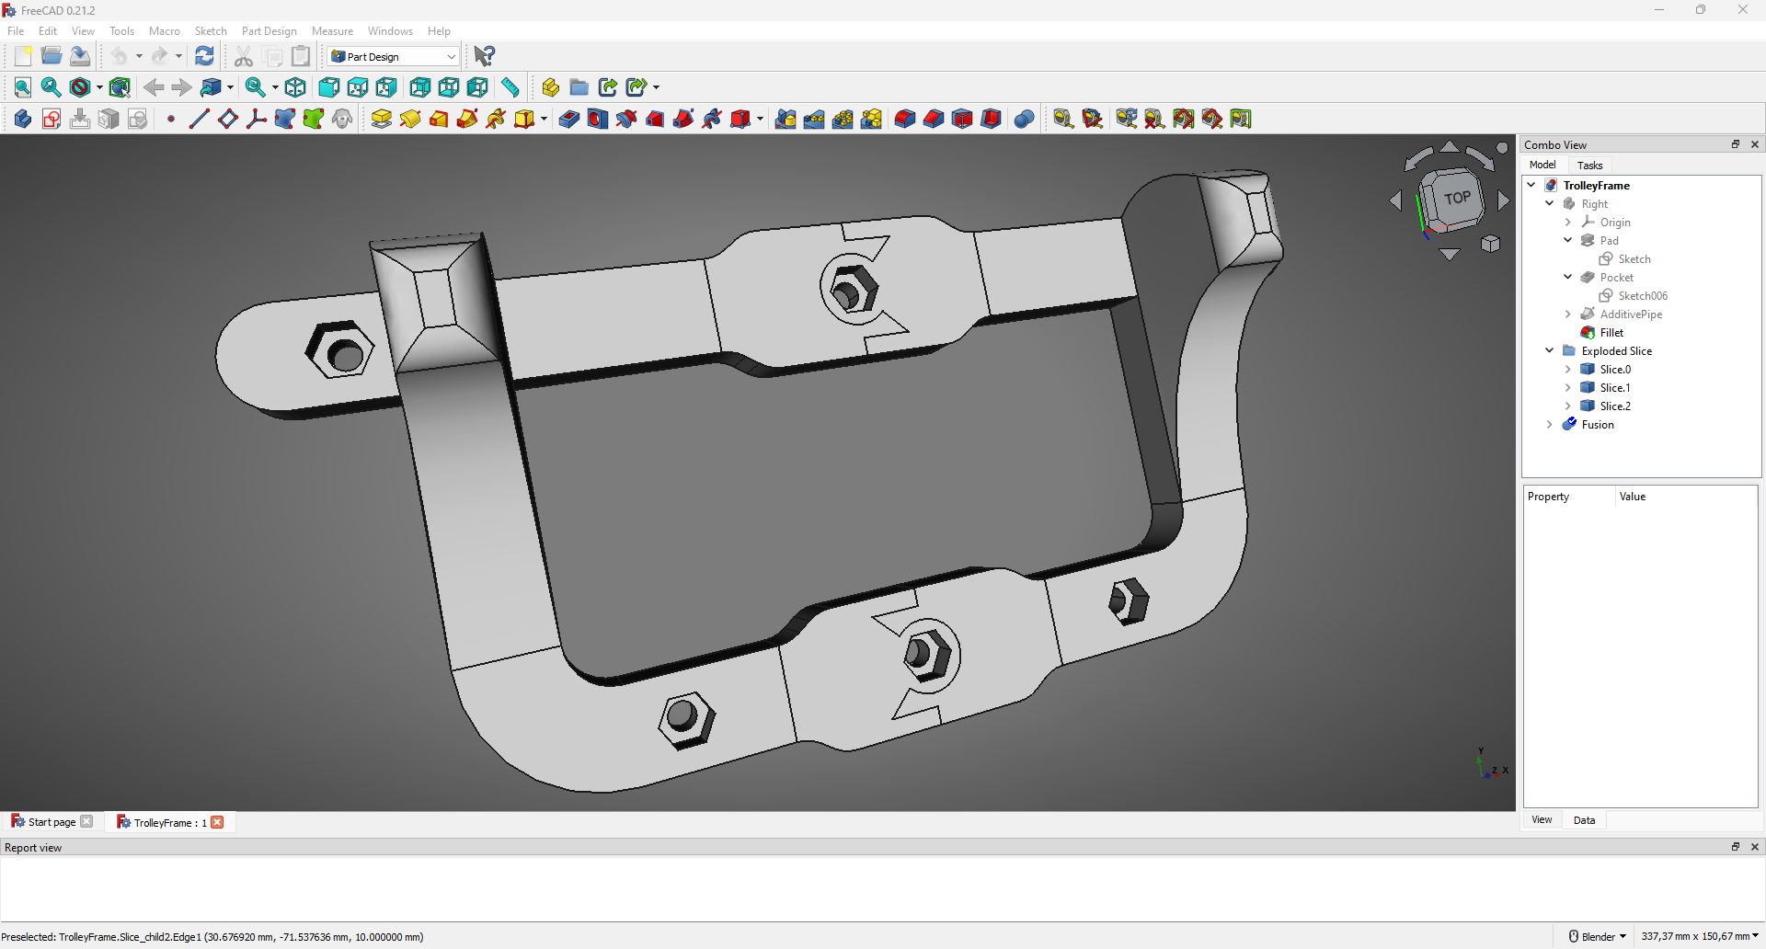Open a file with folder icon

click(52, 56)
